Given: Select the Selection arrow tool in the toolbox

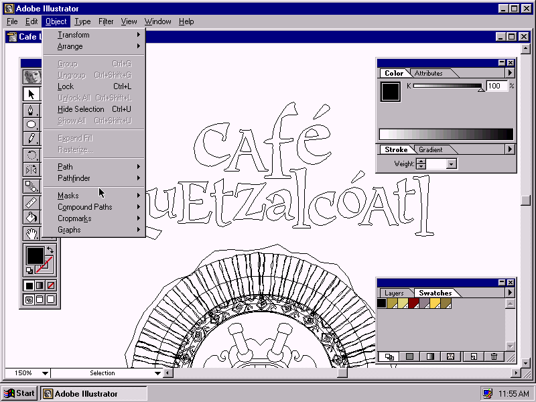Looking at the screenshot, I should coord(31,94).
